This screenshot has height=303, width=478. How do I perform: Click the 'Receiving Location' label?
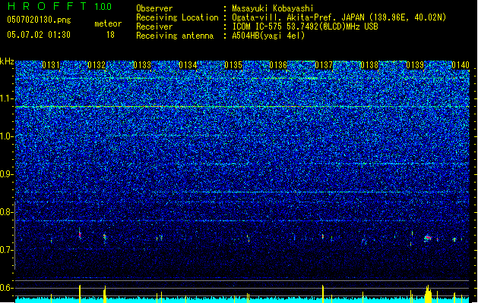pyautogui.click(x=177, y=17)
